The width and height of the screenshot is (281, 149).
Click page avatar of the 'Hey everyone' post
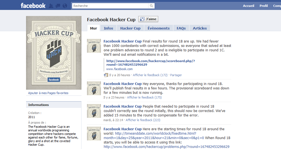[94, 88]
